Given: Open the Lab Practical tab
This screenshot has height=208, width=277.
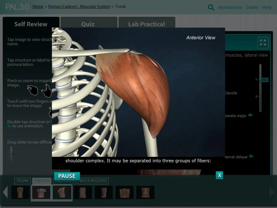Looking at the screenshot, I should pos(147,24).
